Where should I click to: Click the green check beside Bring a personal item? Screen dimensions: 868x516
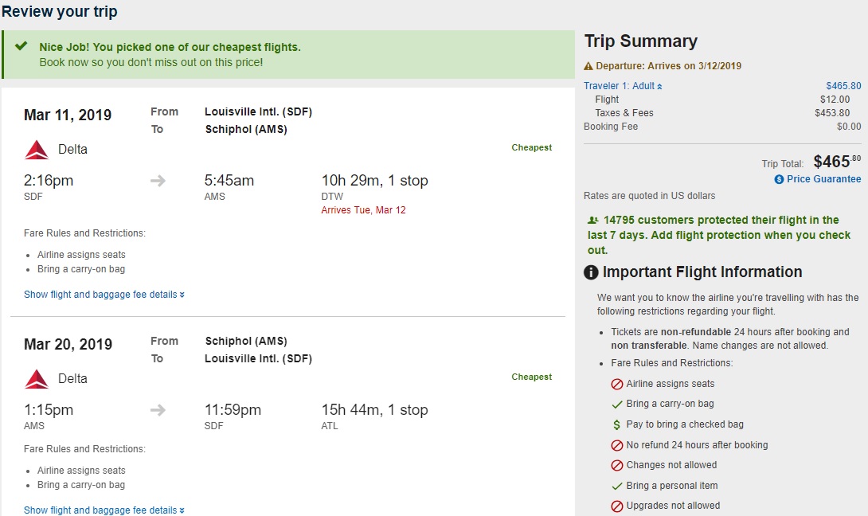coord(616,486)
